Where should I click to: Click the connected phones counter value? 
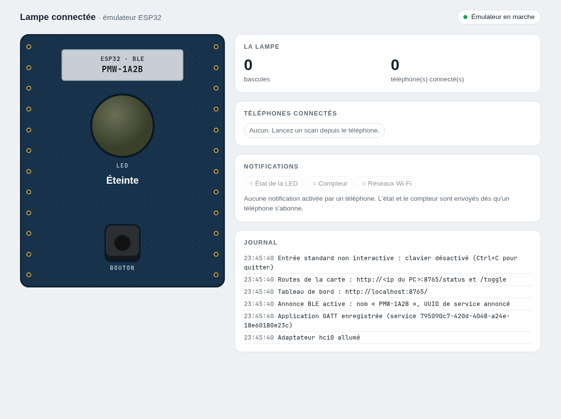[x=395, y=65]
